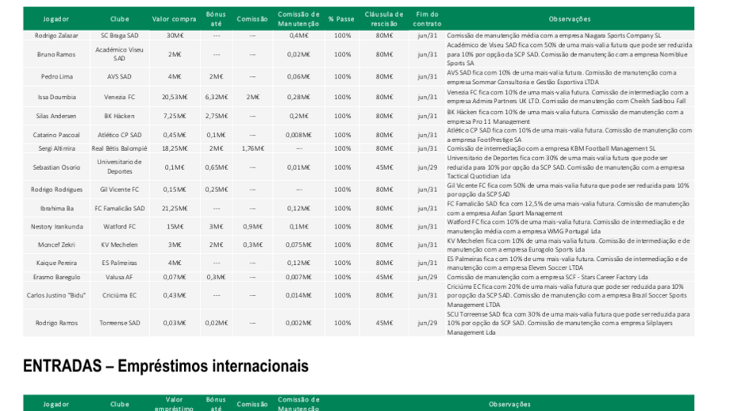The height and width of the screenshot is (411, 730).
Task: Click purchase value '18,25M€' for Sergi Altimira
Action: click(175, 148)
